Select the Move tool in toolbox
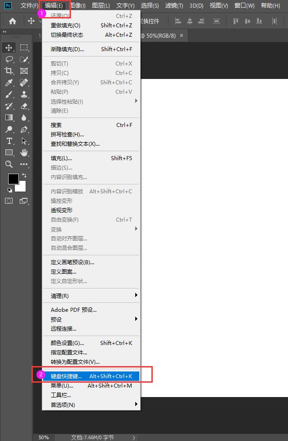288x441 pixels. pyautogui.click(x=9, y=48)
